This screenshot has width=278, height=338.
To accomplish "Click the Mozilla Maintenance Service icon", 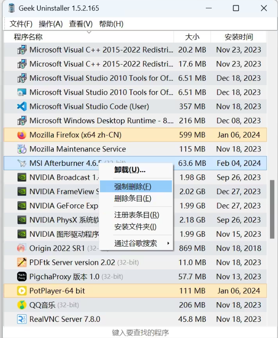I will coord(22,149).
